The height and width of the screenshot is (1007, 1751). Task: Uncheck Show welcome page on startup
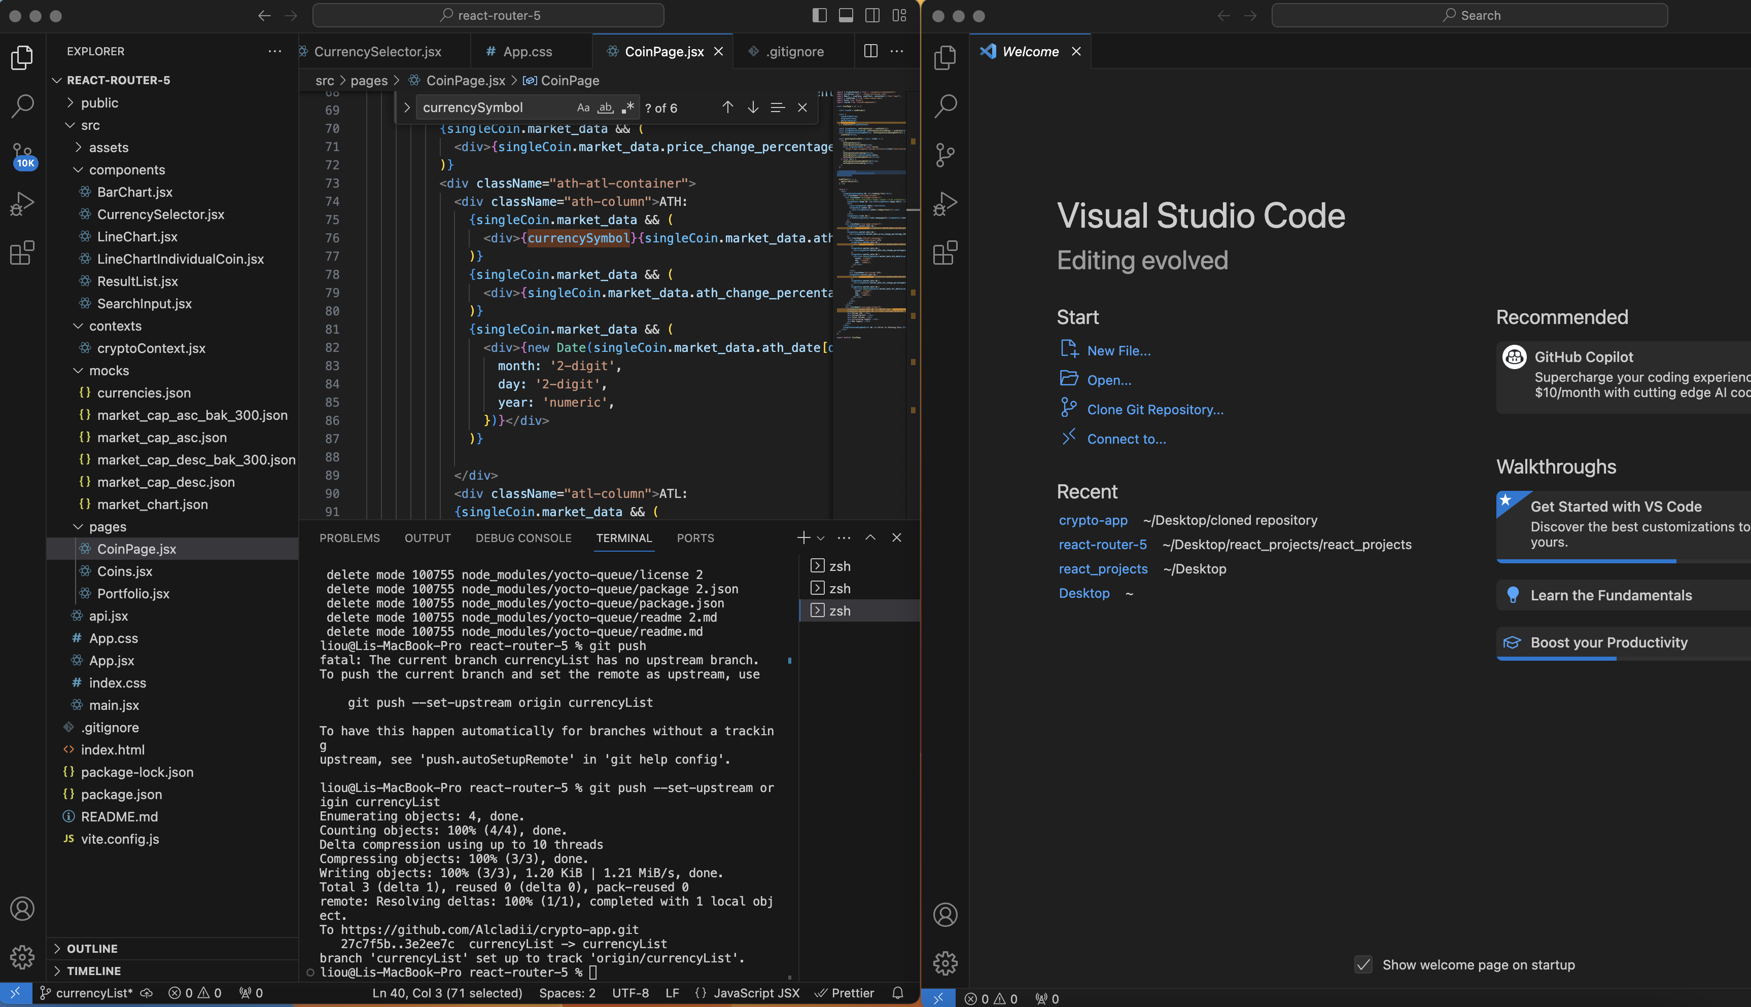(x=1363, y=964)
